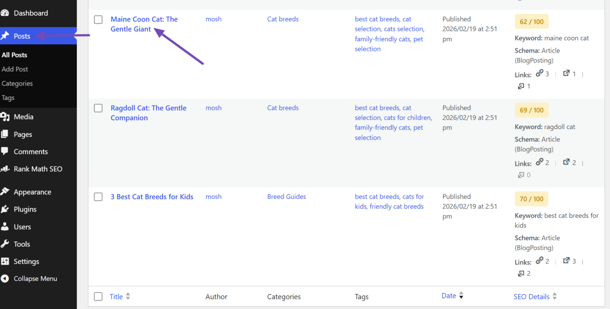This screenshot has height=309, width=610.
Task: Click internal links icon in Ragdoll Cat row
Action: click(x=539, y=162)
